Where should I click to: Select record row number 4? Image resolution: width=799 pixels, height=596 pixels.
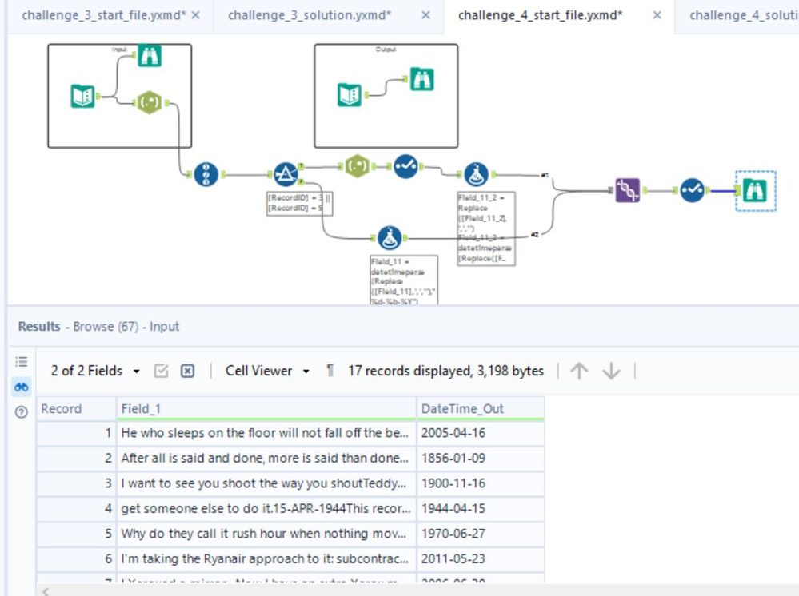(x=77, y=508)
